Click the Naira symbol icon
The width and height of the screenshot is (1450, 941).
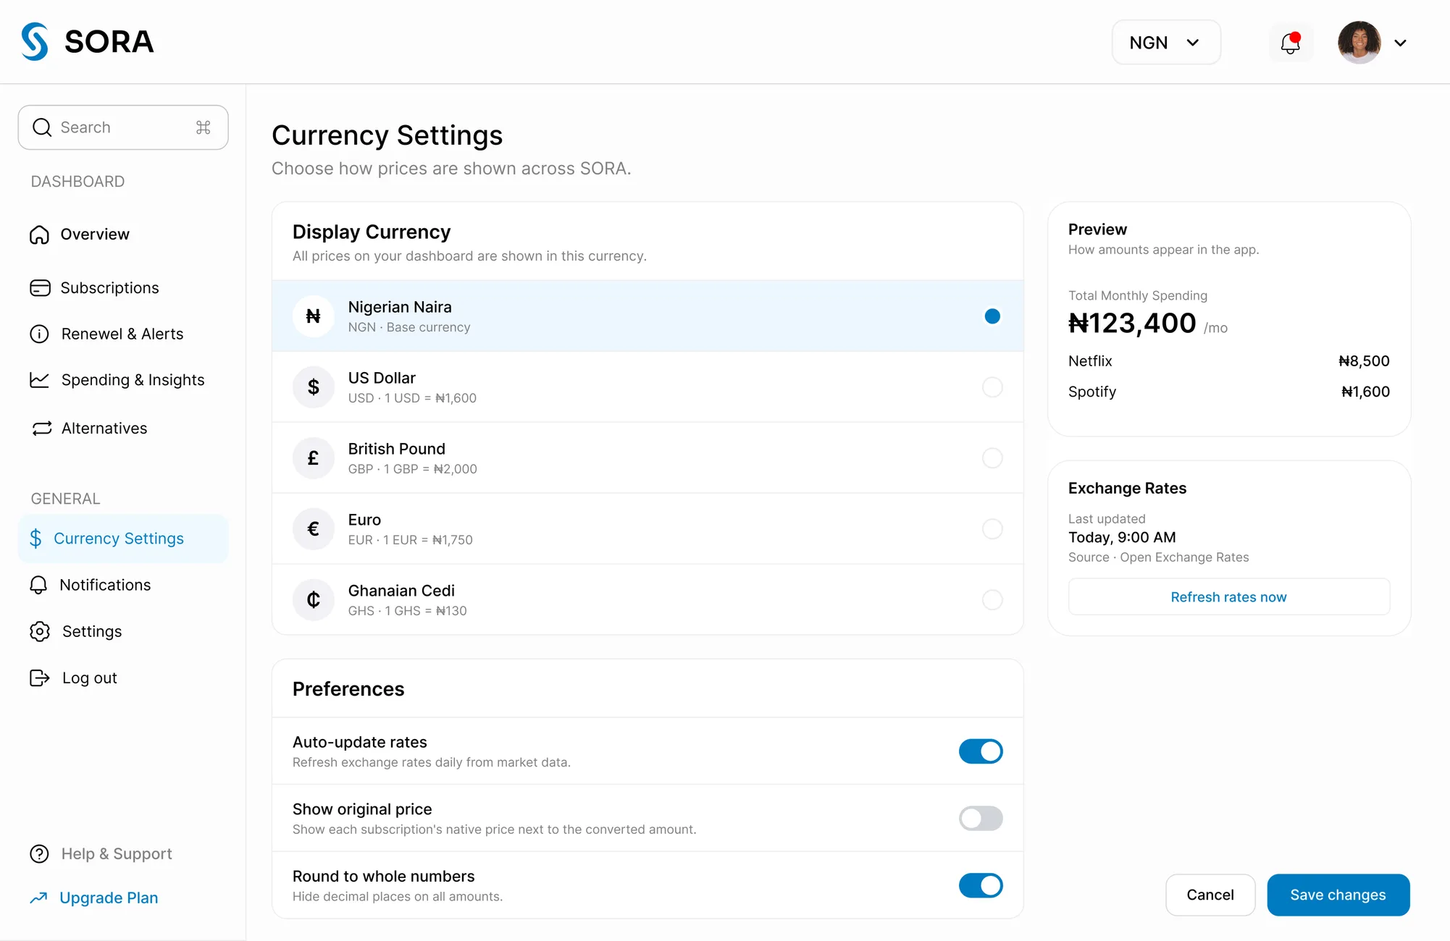click(313, 316)
